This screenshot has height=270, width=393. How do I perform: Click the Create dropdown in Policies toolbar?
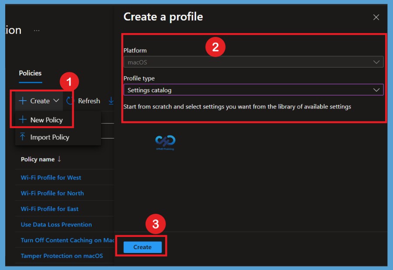39,101
